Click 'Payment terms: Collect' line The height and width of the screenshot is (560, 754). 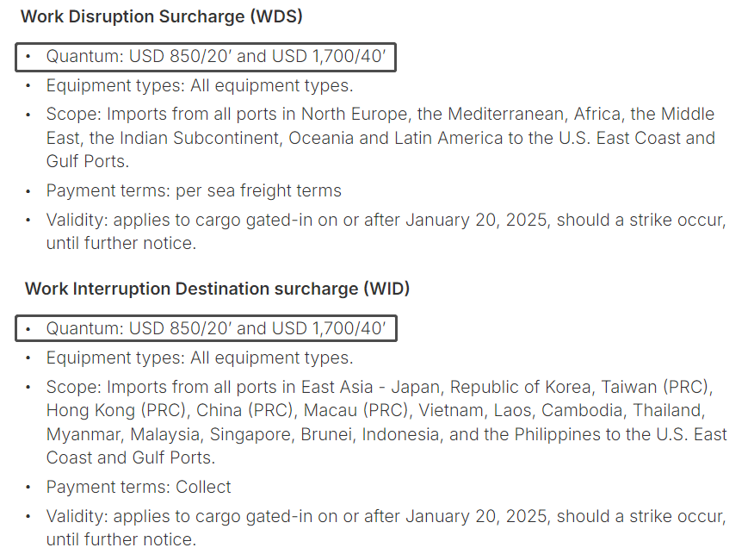click(139, 487)
